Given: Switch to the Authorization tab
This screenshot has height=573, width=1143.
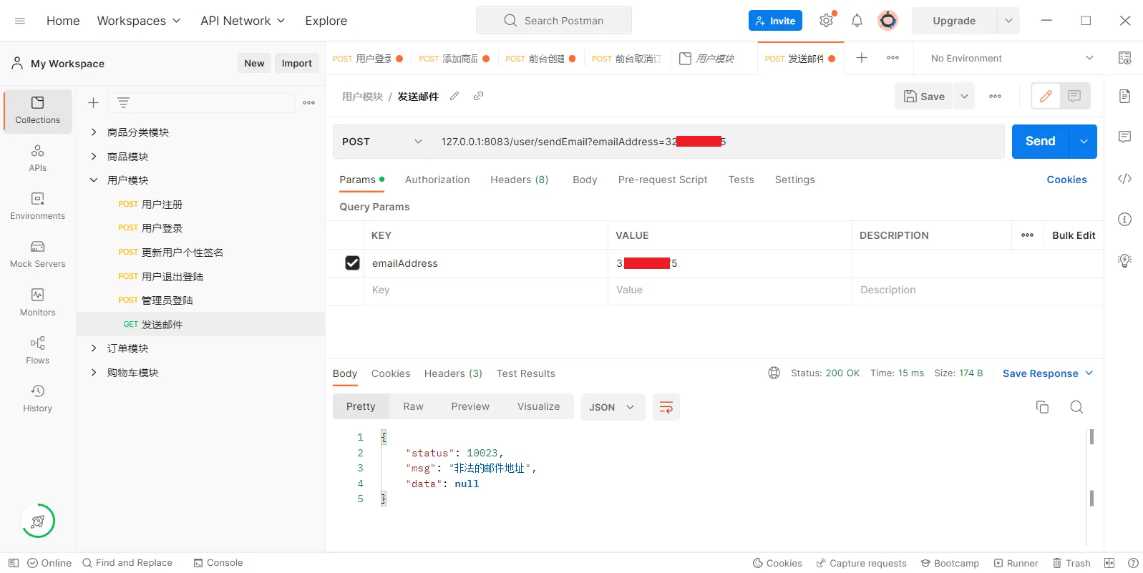Looking at the screenshot, I should pyautogui.click(x=437, y=180).
